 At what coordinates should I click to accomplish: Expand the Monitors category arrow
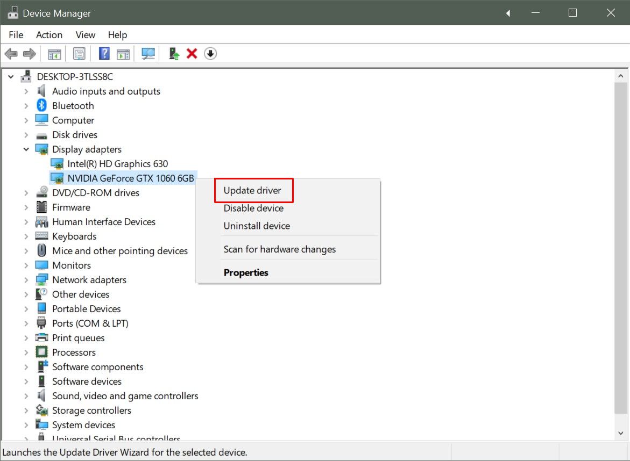(26, 265)
